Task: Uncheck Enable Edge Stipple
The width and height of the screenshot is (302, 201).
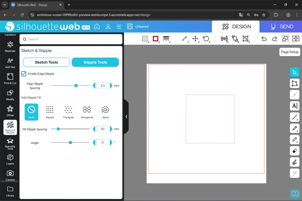Action: pyautogui.click(x=24, y=74)
